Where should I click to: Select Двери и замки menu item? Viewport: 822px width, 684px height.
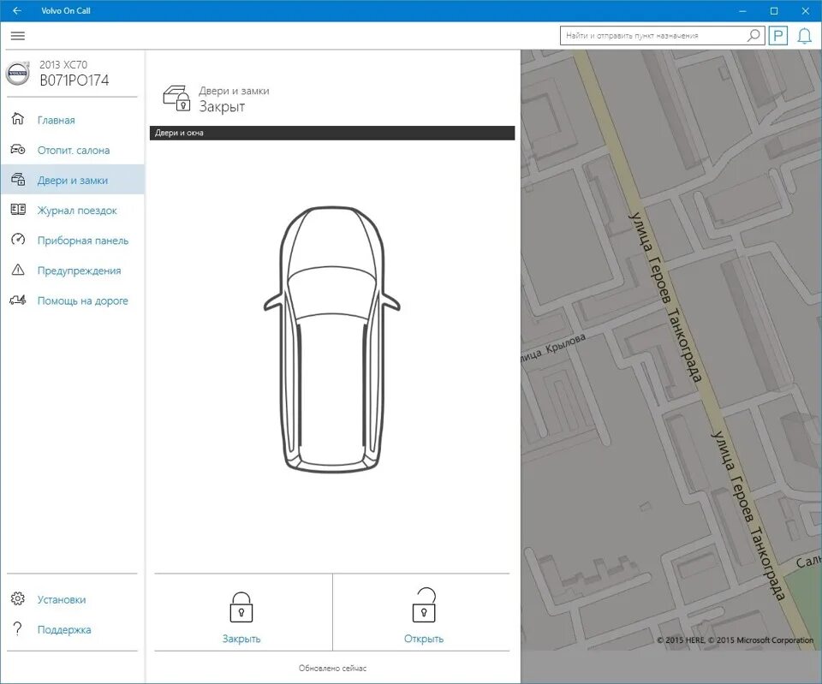click(x=72, y=181)
